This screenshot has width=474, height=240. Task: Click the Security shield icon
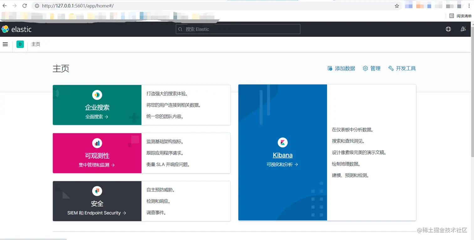(x=97, y=191)
